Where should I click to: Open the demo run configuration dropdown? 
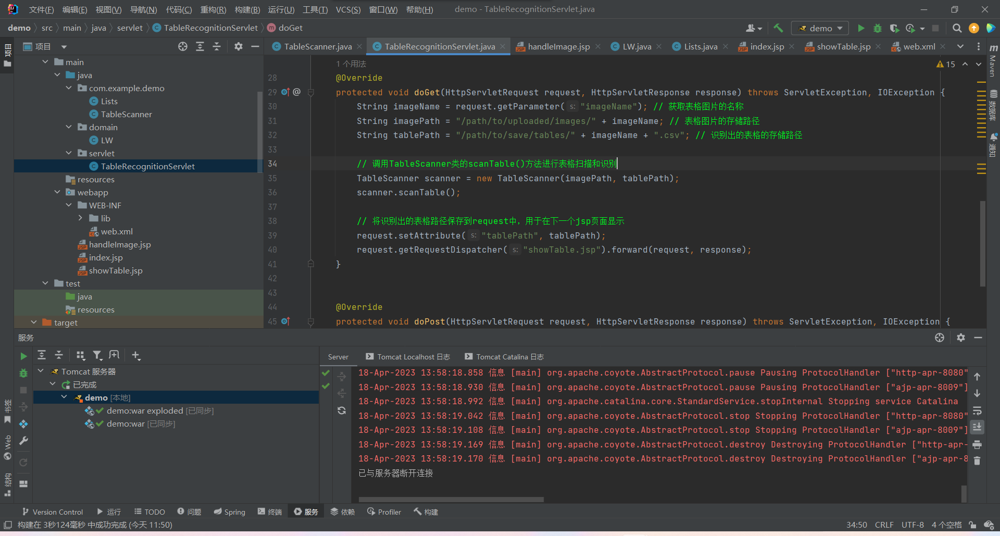(820, 28)
